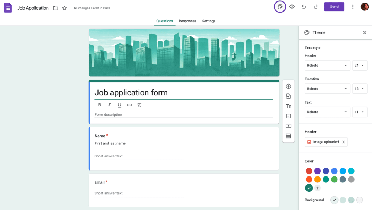Viewport: 372px width, 210px height.
Task: Open the Header font Roboto dropdown
Action: click(327, 66)
